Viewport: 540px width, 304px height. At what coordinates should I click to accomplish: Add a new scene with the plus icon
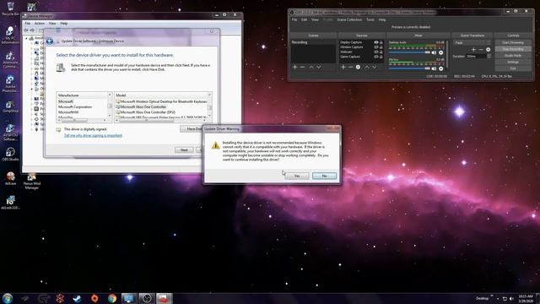tap(294, 68)
